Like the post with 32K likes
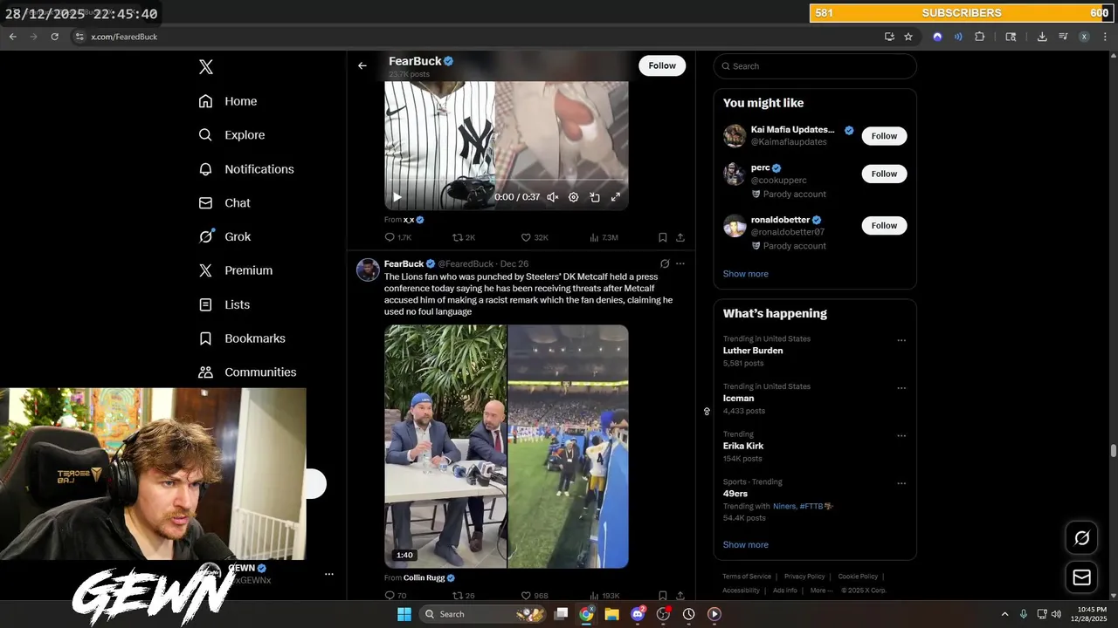The image size is (1118, 628). (535, 237)
